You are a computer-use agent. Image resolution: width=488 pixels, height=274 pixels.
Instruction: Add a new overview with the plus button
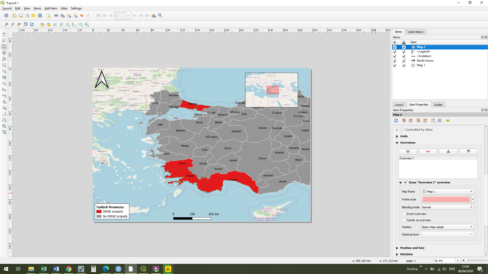click(x=408, y=151)
